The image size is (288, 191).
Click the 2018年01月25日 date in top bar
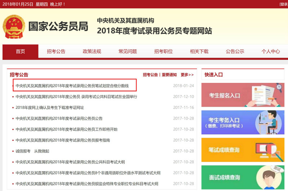click(18, 4)
